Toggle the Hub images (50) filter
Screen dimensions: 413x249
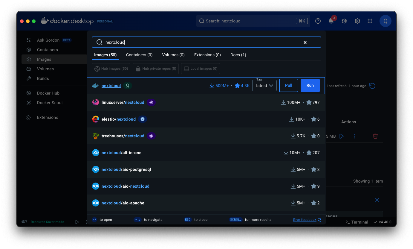point(111,69)
